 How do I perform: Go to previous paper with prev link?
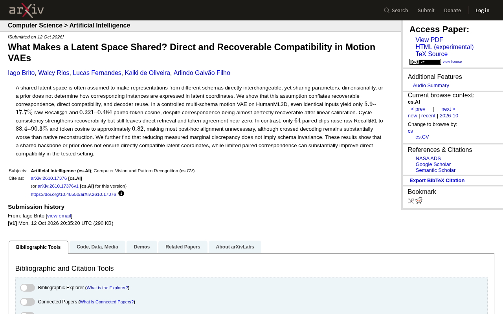point(418,109)
